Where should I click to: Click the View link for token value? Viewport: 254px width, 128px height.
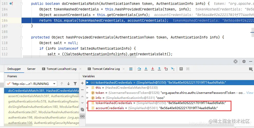click(x=250, y=93)
